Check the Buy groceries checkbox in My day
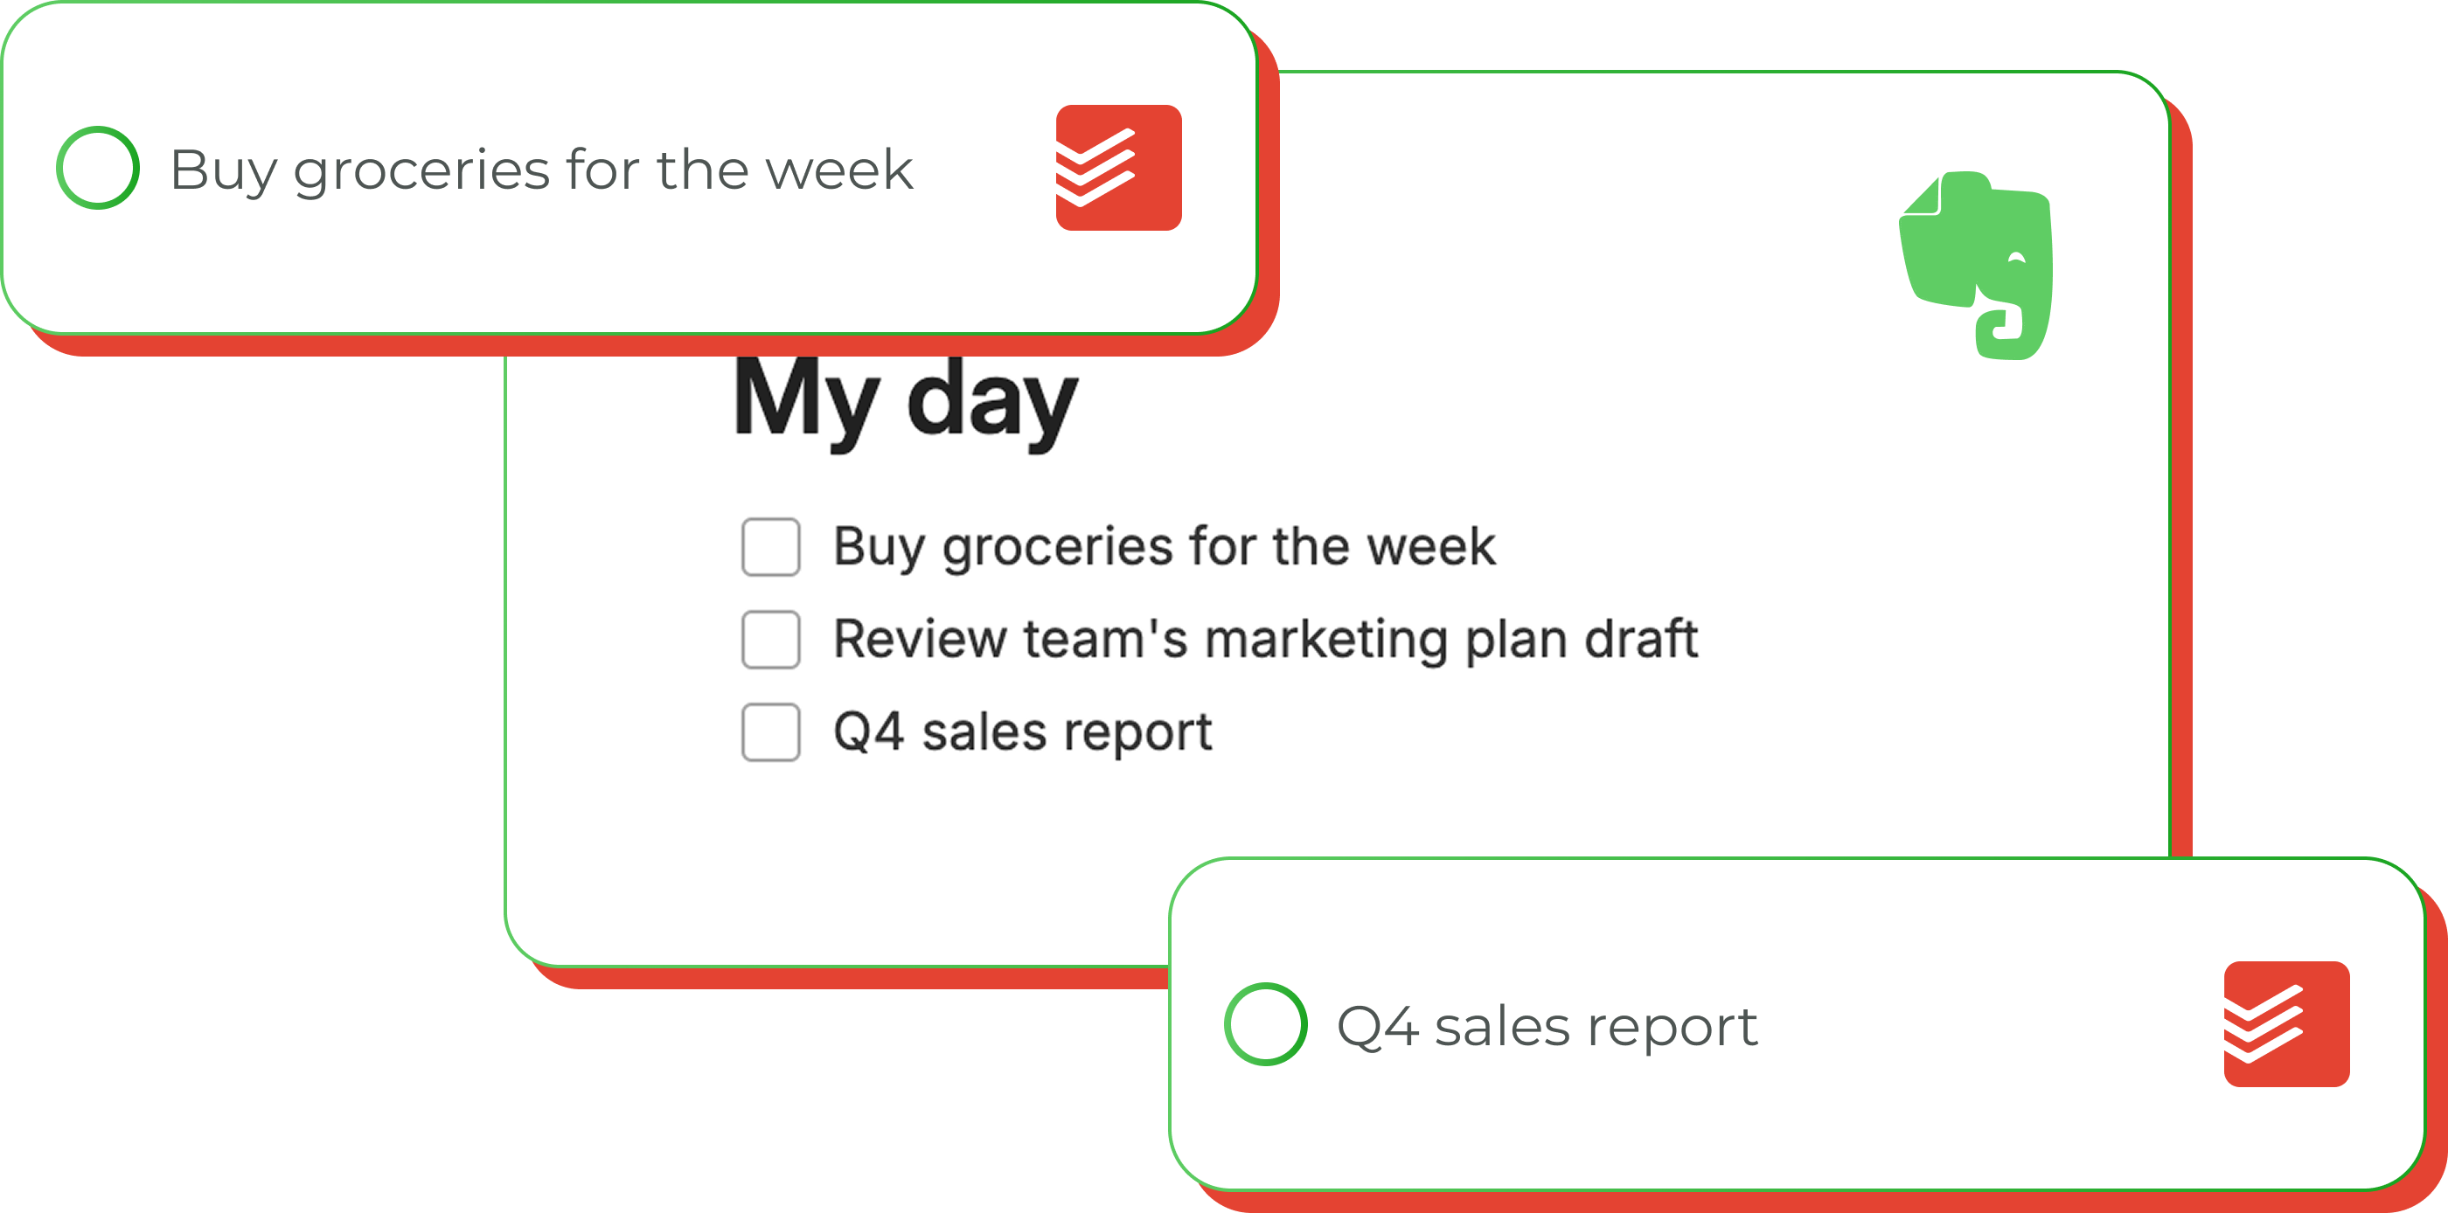Viewport: 2448px width, 1213px height. (771, 547)
